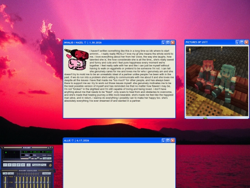Toggle Shuffle in Winamp

[37, 165]
